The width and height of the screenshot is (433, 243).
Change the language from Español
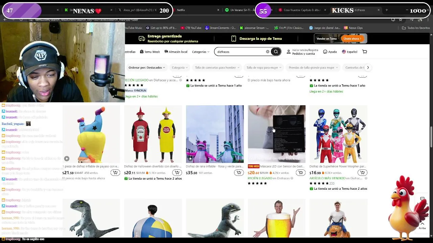(349, 52)
